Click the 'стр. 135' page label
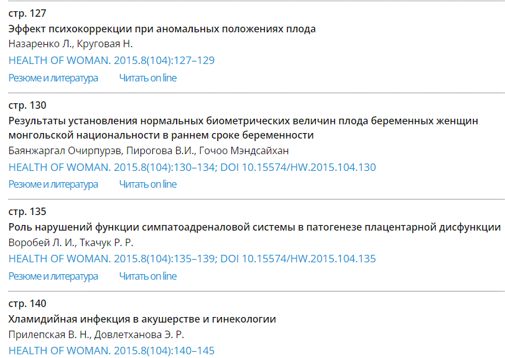Image resolution: width=505 pixels, height=358 pixels. click(x=27, y=211)
